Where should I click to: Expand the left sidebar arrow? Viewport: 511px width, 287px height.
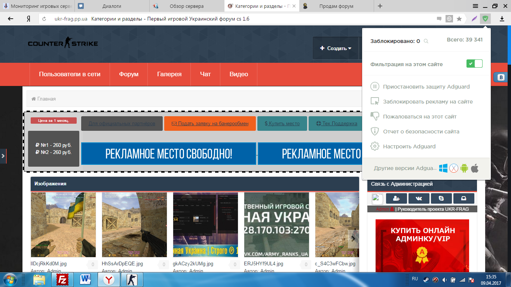point(3,155)
